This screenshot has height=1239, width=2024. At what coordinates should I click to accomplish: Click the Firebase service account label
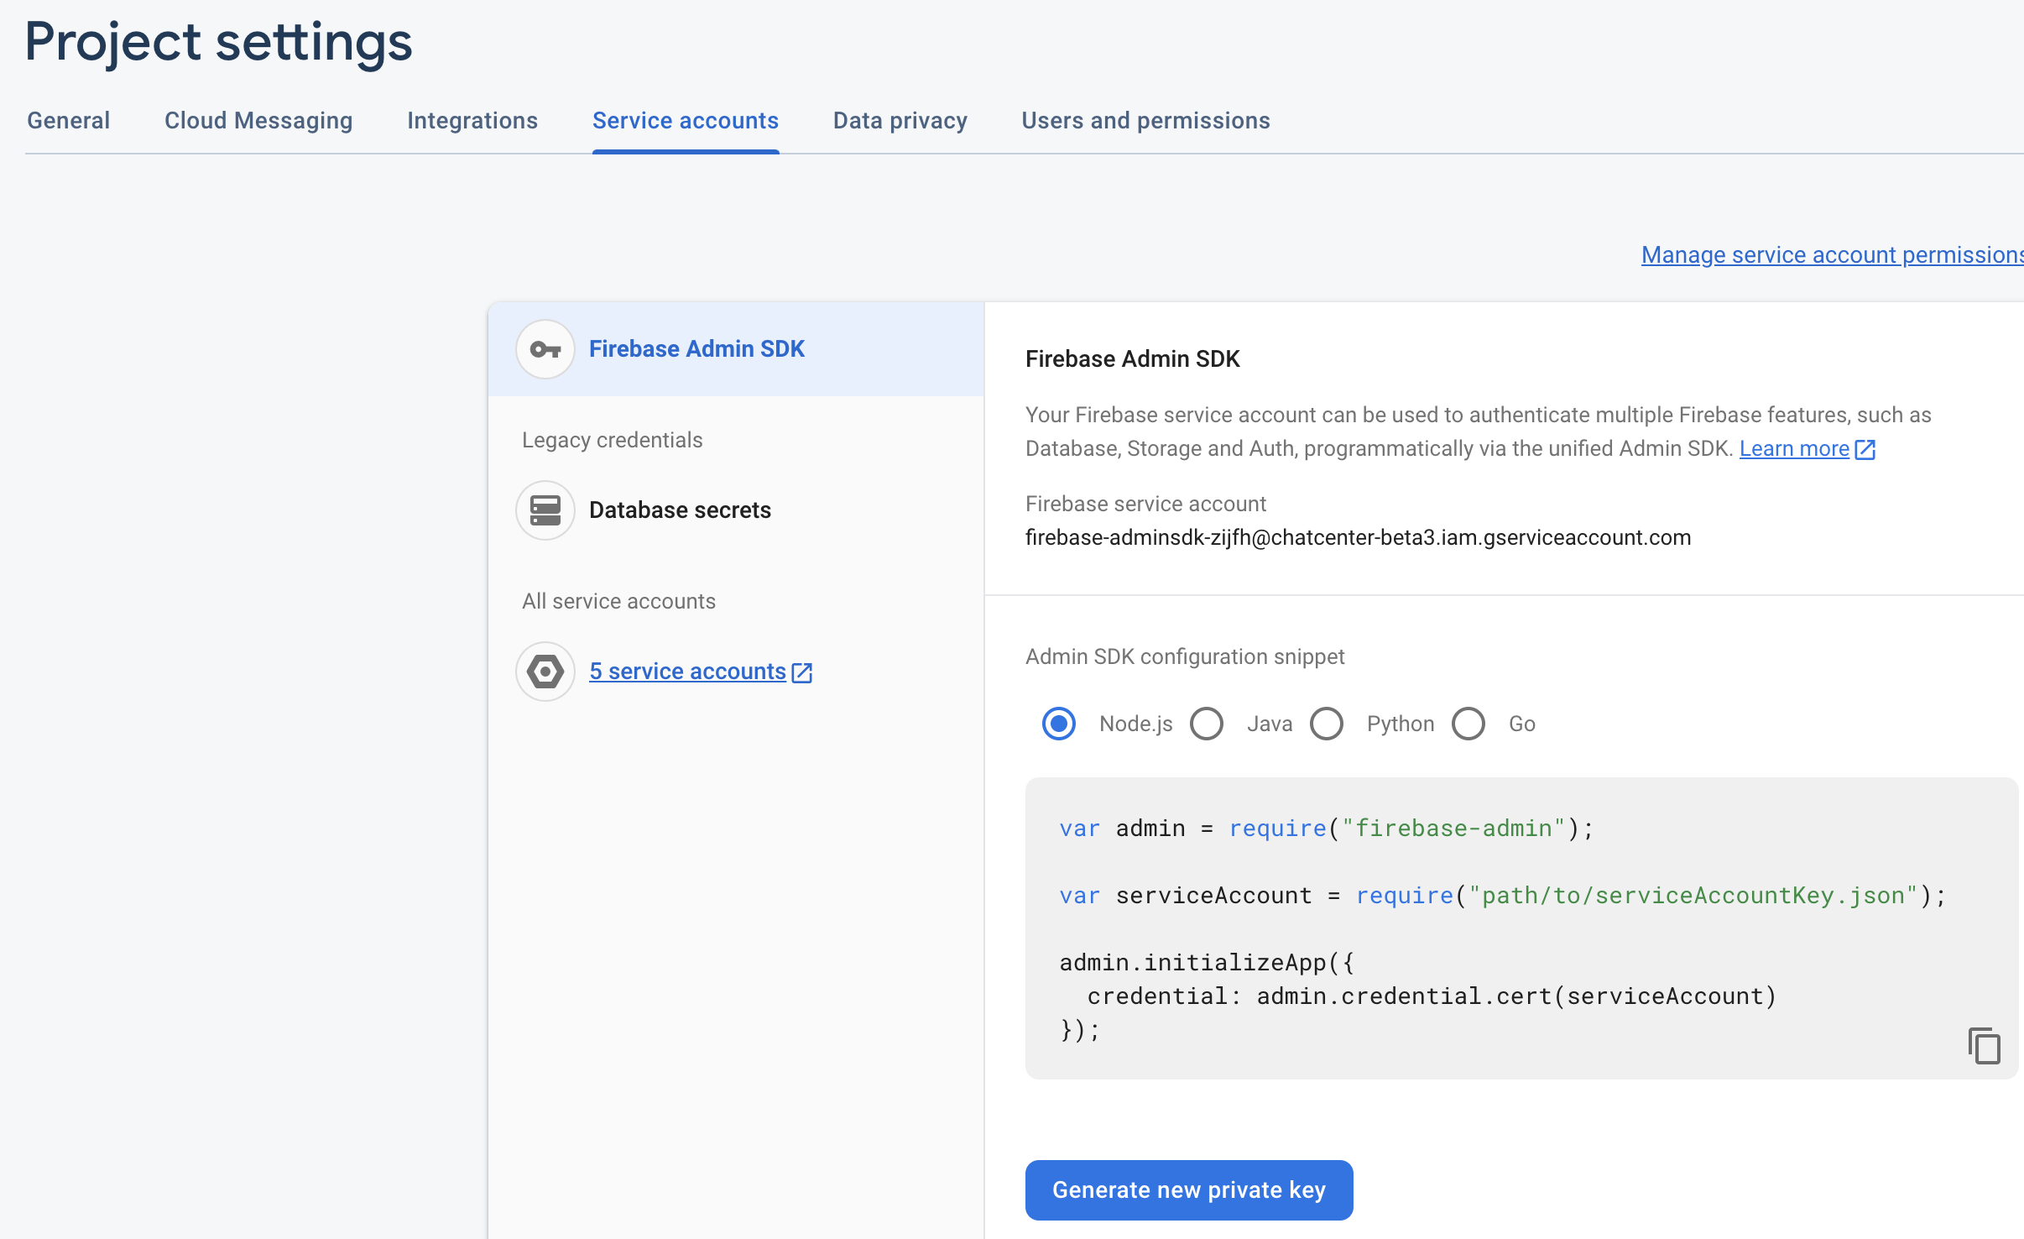(x=1145, y=504)
